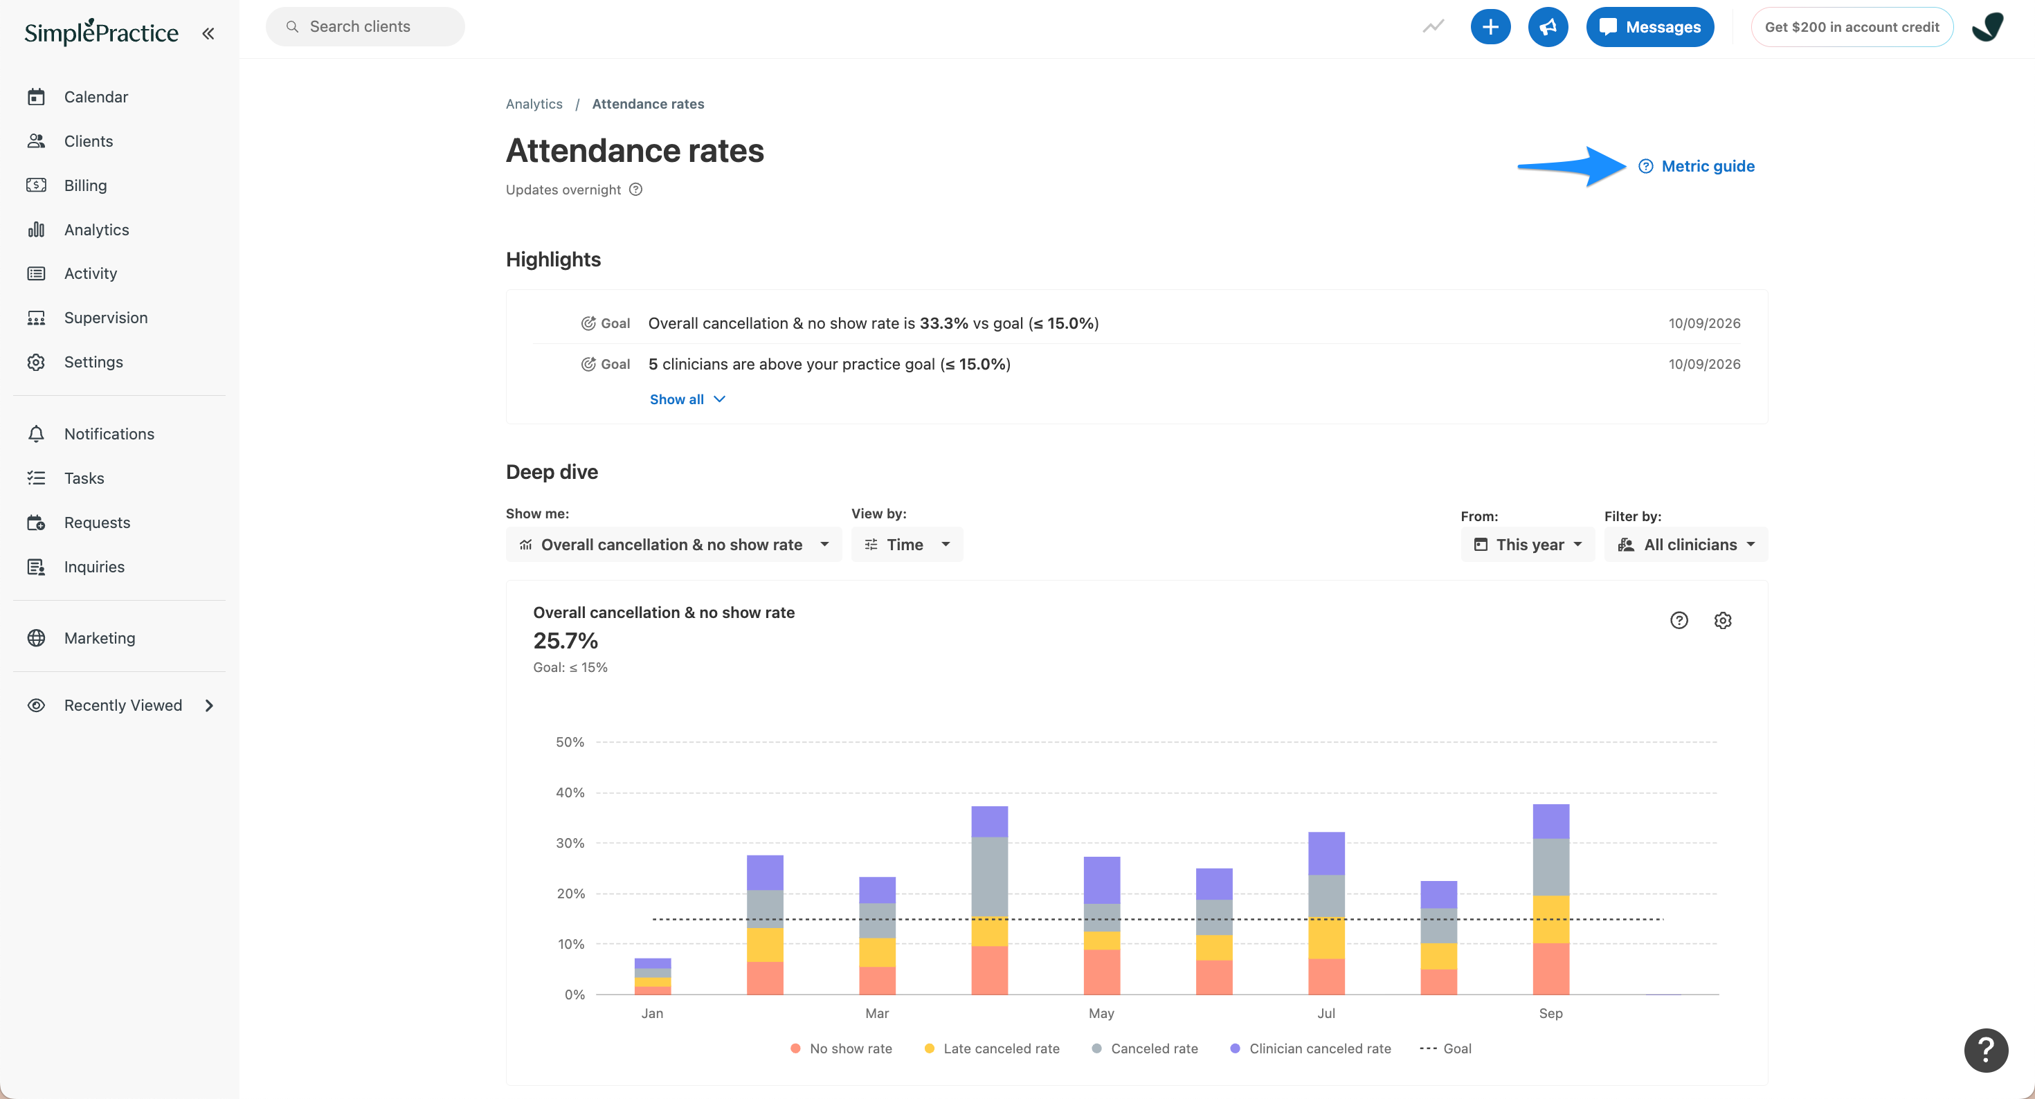Open the profile avatar menu

pyautogui.click(x=1988, y=27)
